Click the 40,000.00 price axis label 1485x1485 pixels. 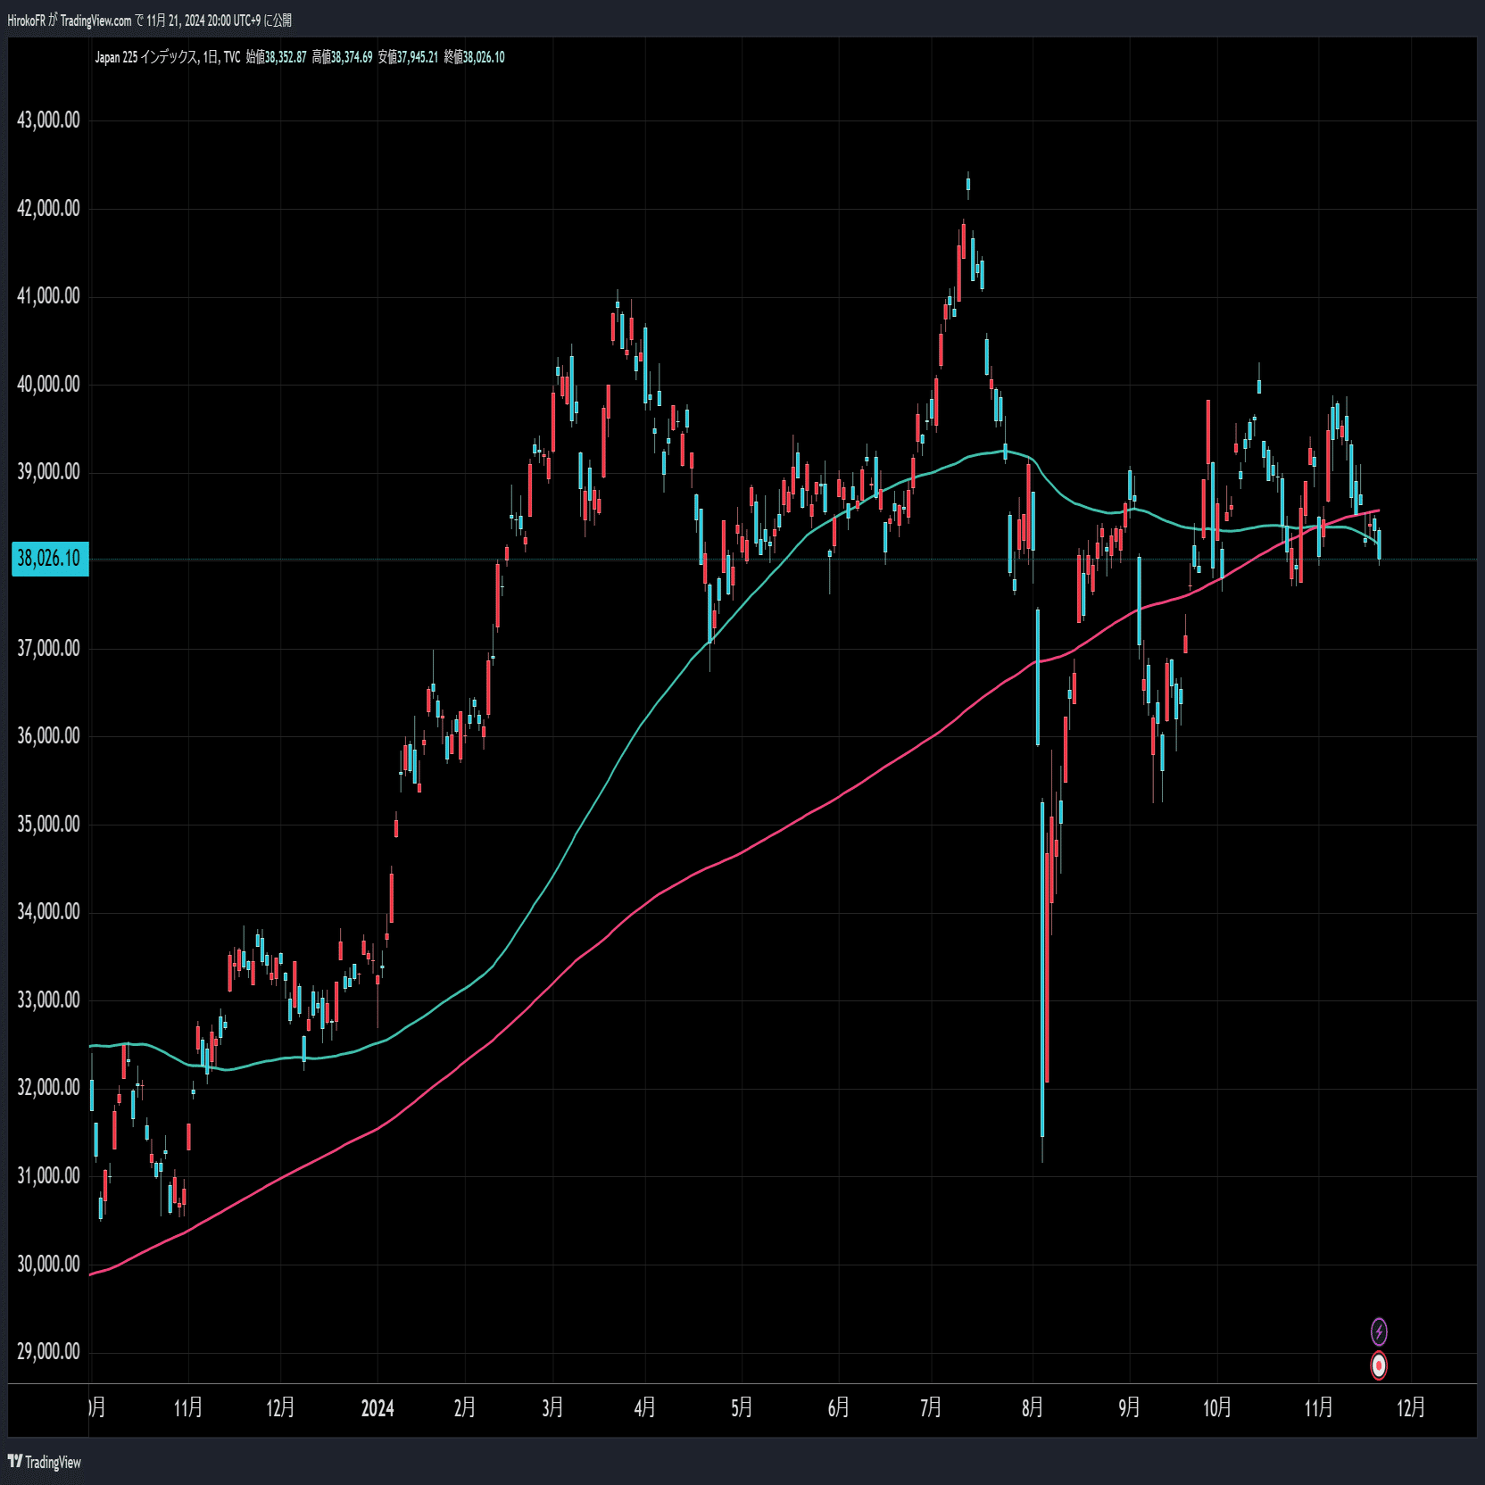point(48,384)
